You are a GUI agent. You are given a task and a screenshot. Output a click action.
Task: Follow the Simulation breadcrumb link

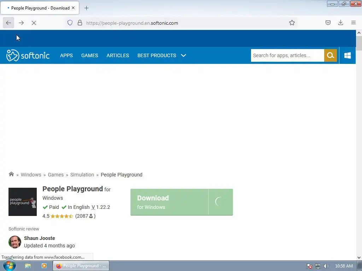[82, 175]
